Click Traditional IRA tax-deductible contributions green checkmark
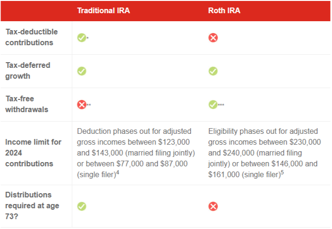 [x=81, y=38]
